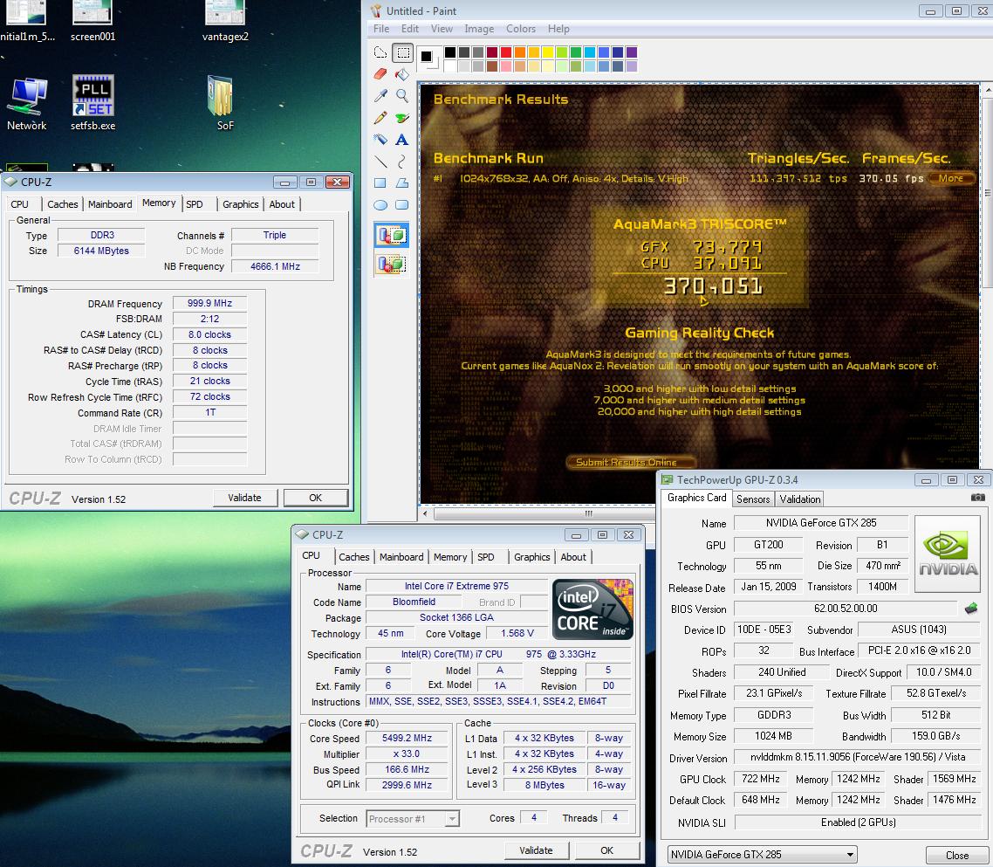The width and height of the screenshot is (993, 867).
Task: Select the Magnifier tool in Paint
Action: (403, 96)
